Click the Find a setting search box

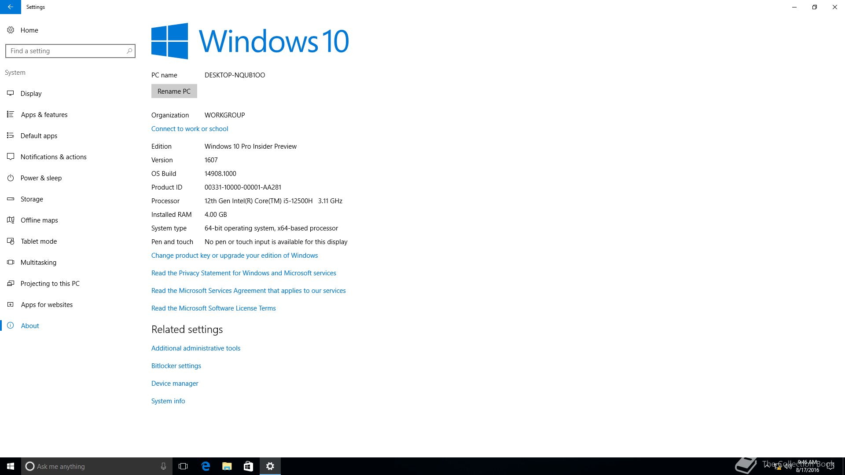[x=70, y=51]
